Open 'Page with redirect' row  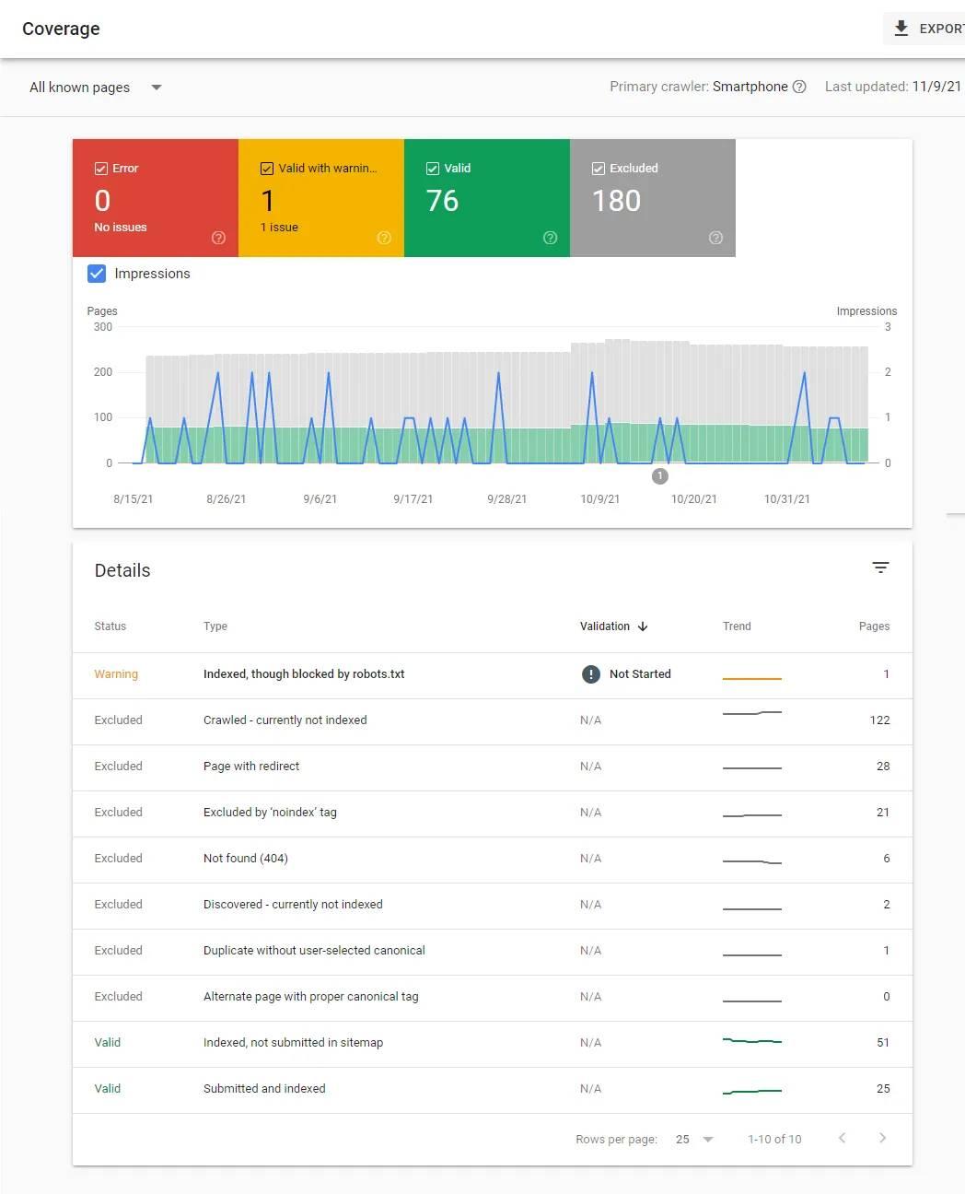click(x=493, y=767)
